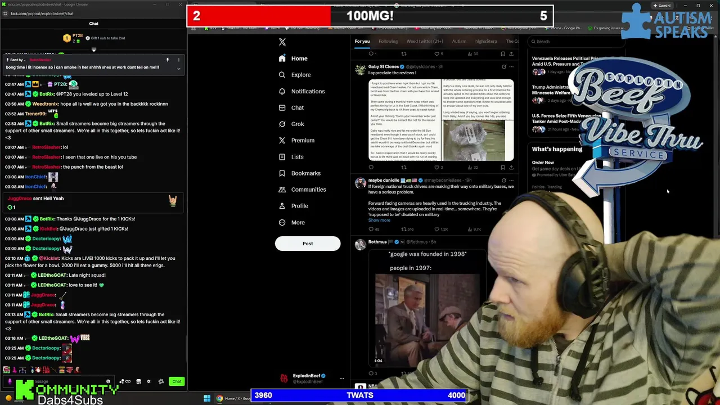Screen dimensions: 720x405
Task: Open maybe danielle profile name
Action: click(384, 181)
